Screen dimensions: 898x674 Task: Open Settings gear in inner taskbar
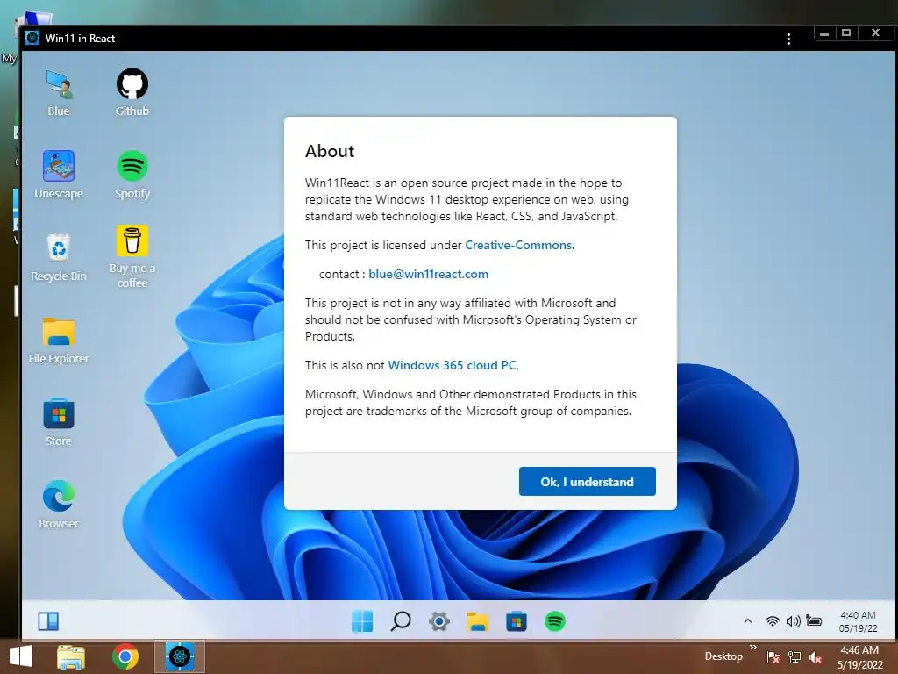point(439,621)
